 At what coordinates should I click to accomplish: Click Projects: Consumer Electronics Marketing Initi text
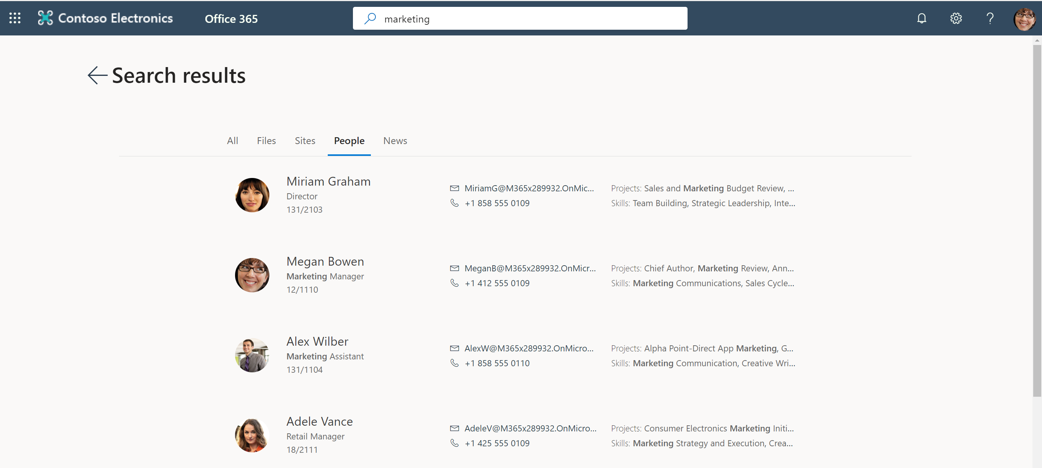pyautogui.click(x=702, y=428)
